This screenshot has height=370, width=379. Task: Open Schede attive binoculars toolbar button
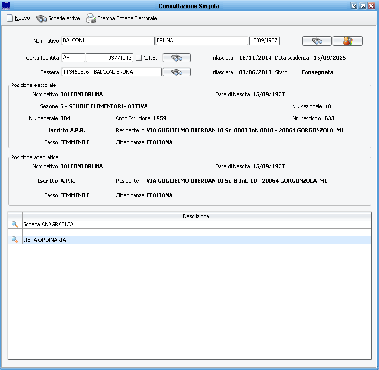point(41,18)
